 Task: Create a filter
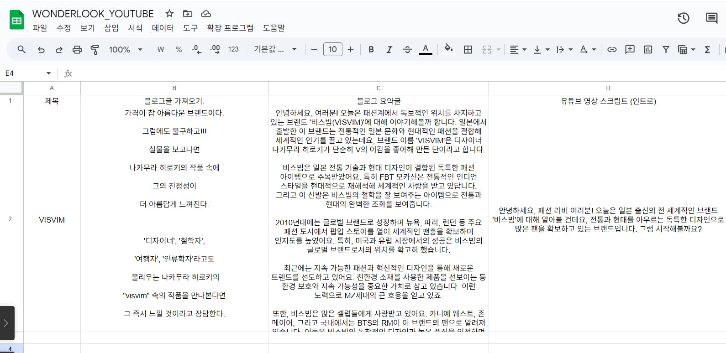pyautogui.click(x=666, y=49)
